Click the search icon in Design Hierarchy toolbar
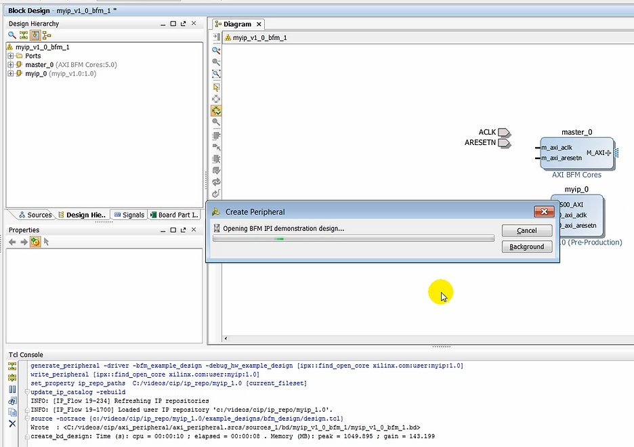The width and height of the screenshot is (634, 447). tap(12, 35)
